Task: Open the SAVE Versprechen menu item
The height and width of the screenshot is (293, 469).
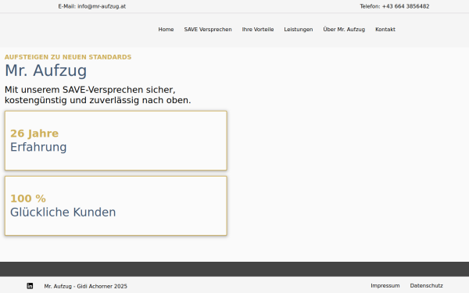Action: [208, 30]
